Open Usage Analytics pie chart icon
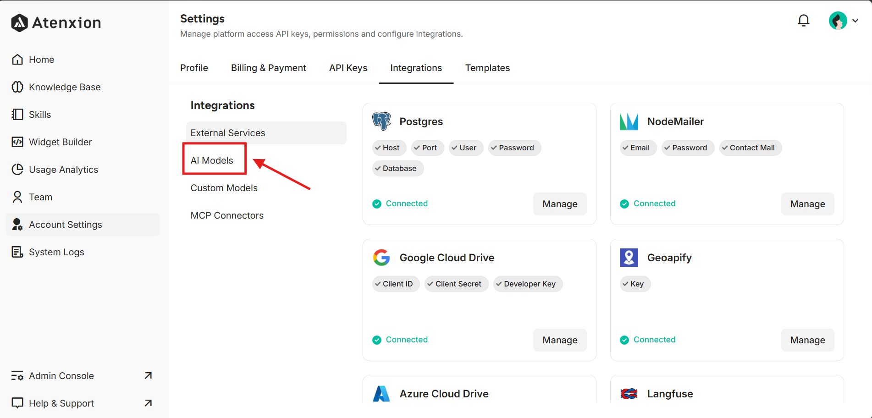 coord(17,170)
